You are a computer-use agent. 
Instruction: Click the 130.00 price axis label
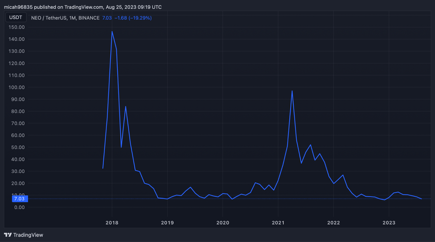click(x=17, y=51)
